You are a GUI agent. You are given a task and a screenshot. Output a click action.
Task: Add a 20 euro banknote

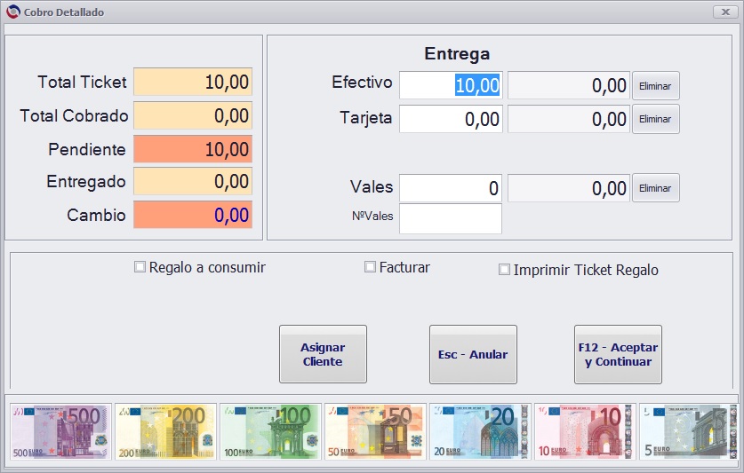[x=480, y=431]
